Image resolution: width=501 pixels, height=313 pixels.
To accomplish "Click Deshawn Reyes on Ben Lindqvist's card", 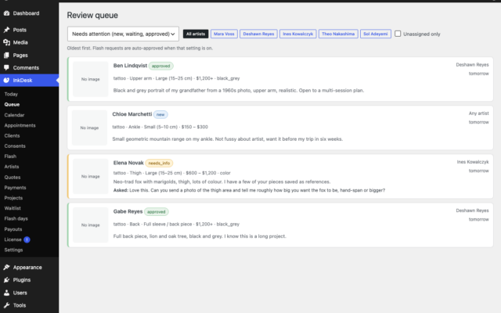I will [x=472, y=65].
